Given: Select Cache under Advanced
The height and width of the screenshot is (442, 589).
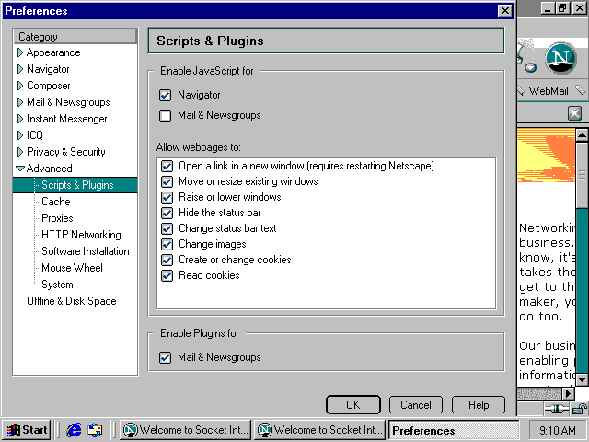Looking at the screenshot, I should pos(56,202).
